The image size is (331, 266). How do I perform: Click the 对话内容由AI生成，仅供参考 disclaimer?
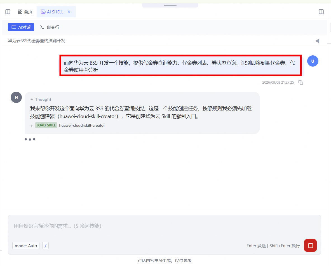click(165, 261)
